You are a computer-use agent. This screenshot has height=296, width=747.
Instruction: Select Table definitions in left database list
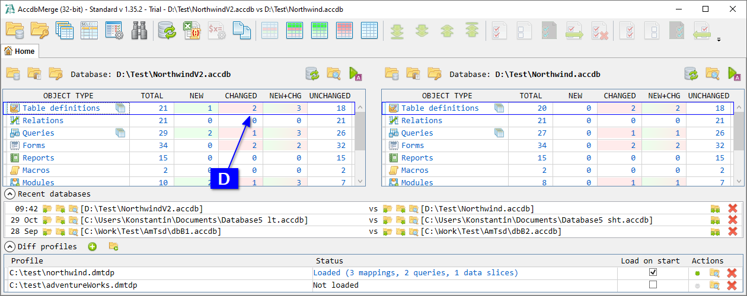pos(61,108)
